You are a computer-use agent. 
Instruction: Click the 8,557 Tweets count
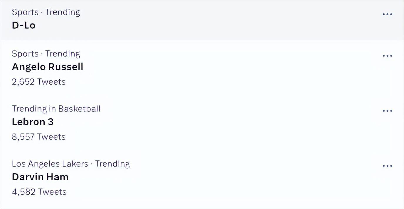coord(39,137)
